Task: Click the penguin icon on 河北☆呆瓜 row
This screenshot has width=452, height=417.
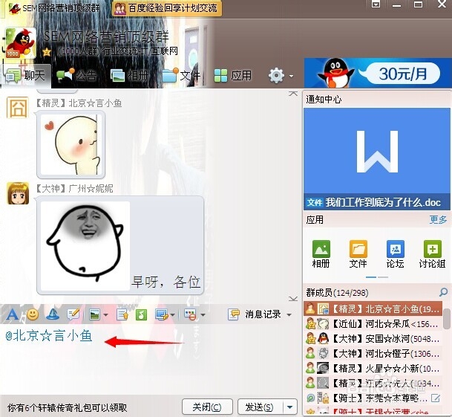Action: tap(323, 324)
